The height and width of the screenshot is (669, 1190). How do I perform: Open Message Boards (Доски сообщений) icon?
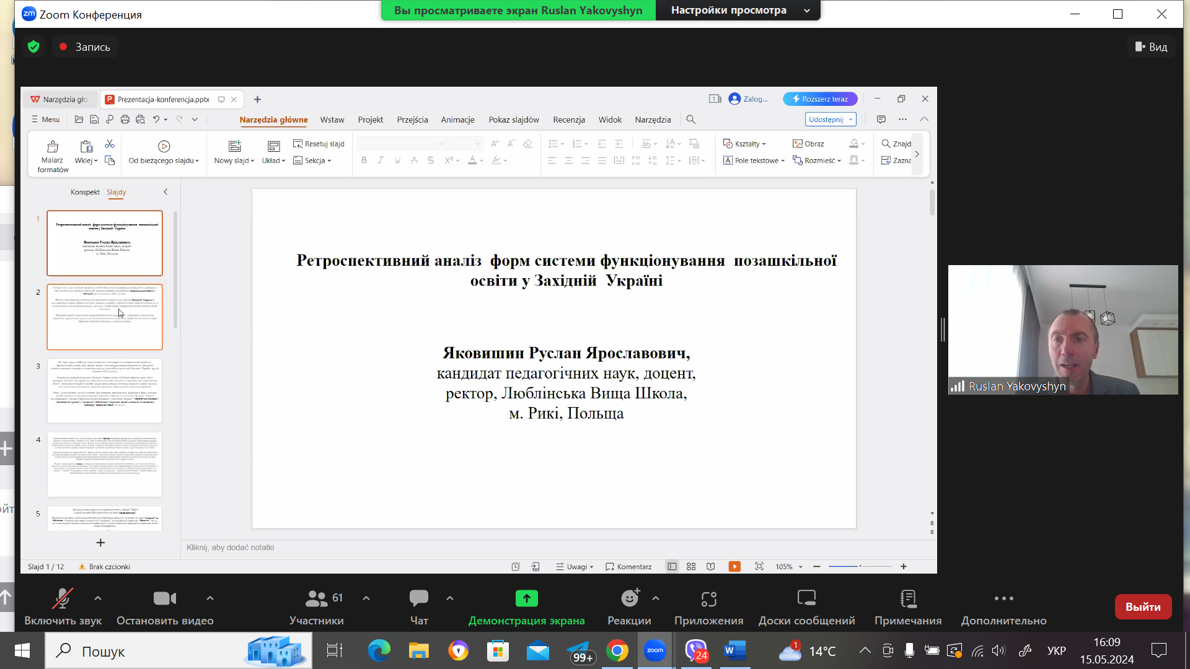(x=806, y=598)
